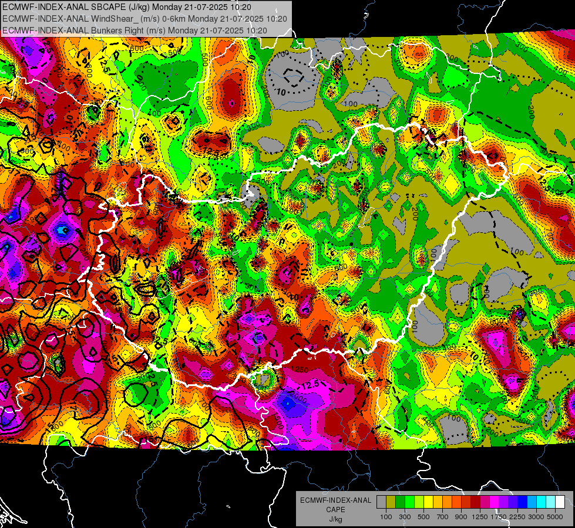The height and width of the screenshot is (528, 575).
Task: Click the 5000 label under the legend
Action: click(555, 517)
